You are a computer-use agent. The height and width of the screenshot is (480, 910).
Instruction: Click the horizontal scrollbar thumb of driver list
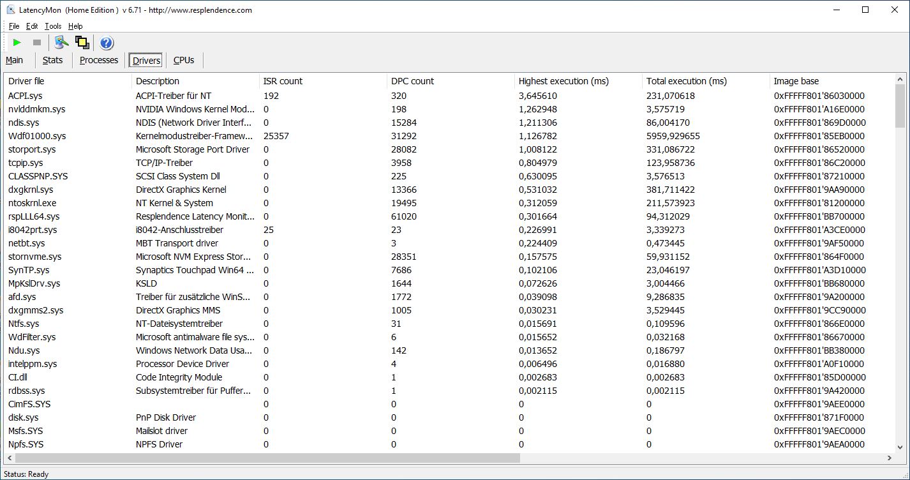pos(268,458)
